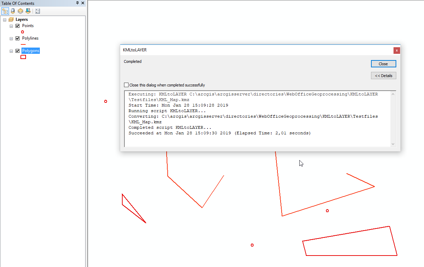Click the Polylines red line symbol
The height and width of the screenshot is (267, 424).
(x=23, y=44)
